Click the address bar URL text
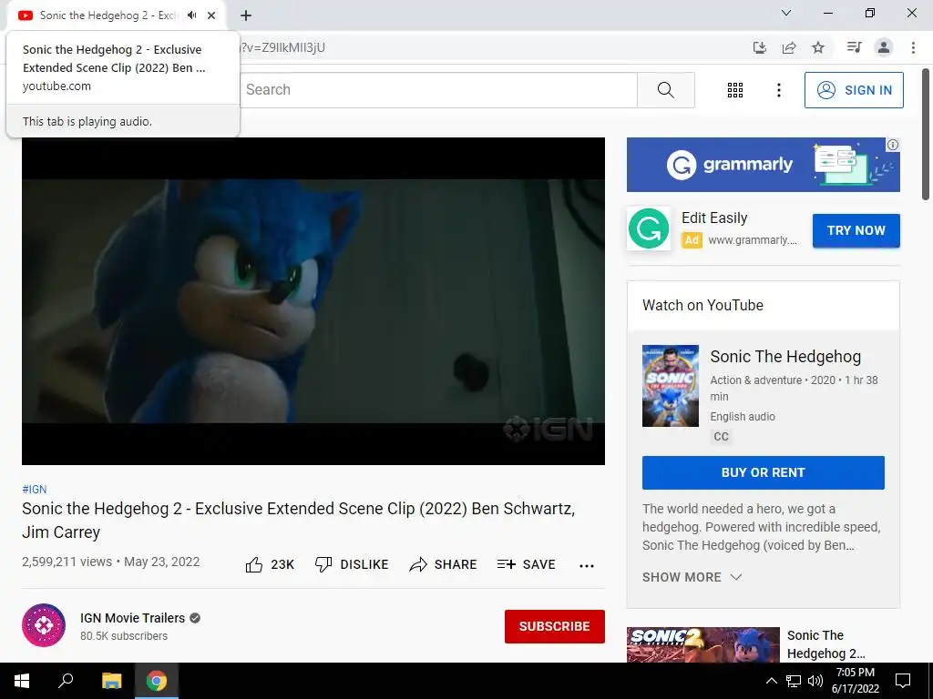The image size is (933, 699). point(282,47)
